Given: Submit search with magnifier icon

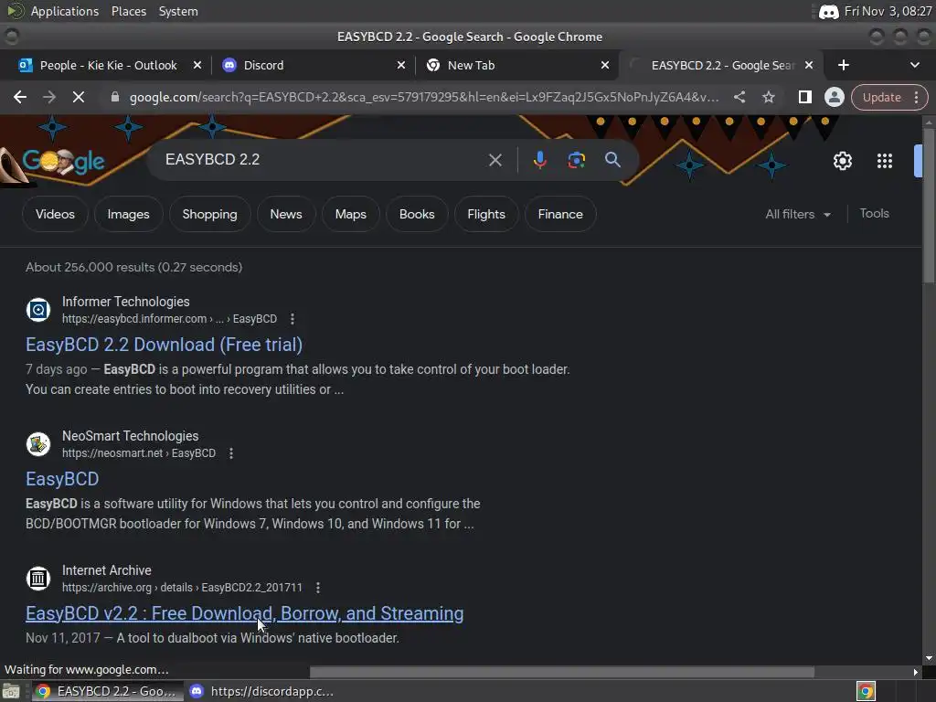Looking at the screenshot, I should 612,160.
